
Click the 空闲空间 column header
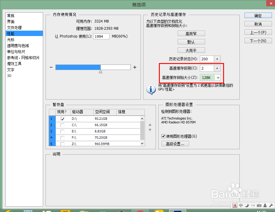105,112
